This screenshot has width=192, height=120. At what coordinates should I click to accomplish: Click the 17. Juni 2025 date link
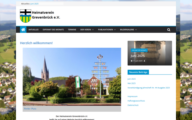coord(138,61)
